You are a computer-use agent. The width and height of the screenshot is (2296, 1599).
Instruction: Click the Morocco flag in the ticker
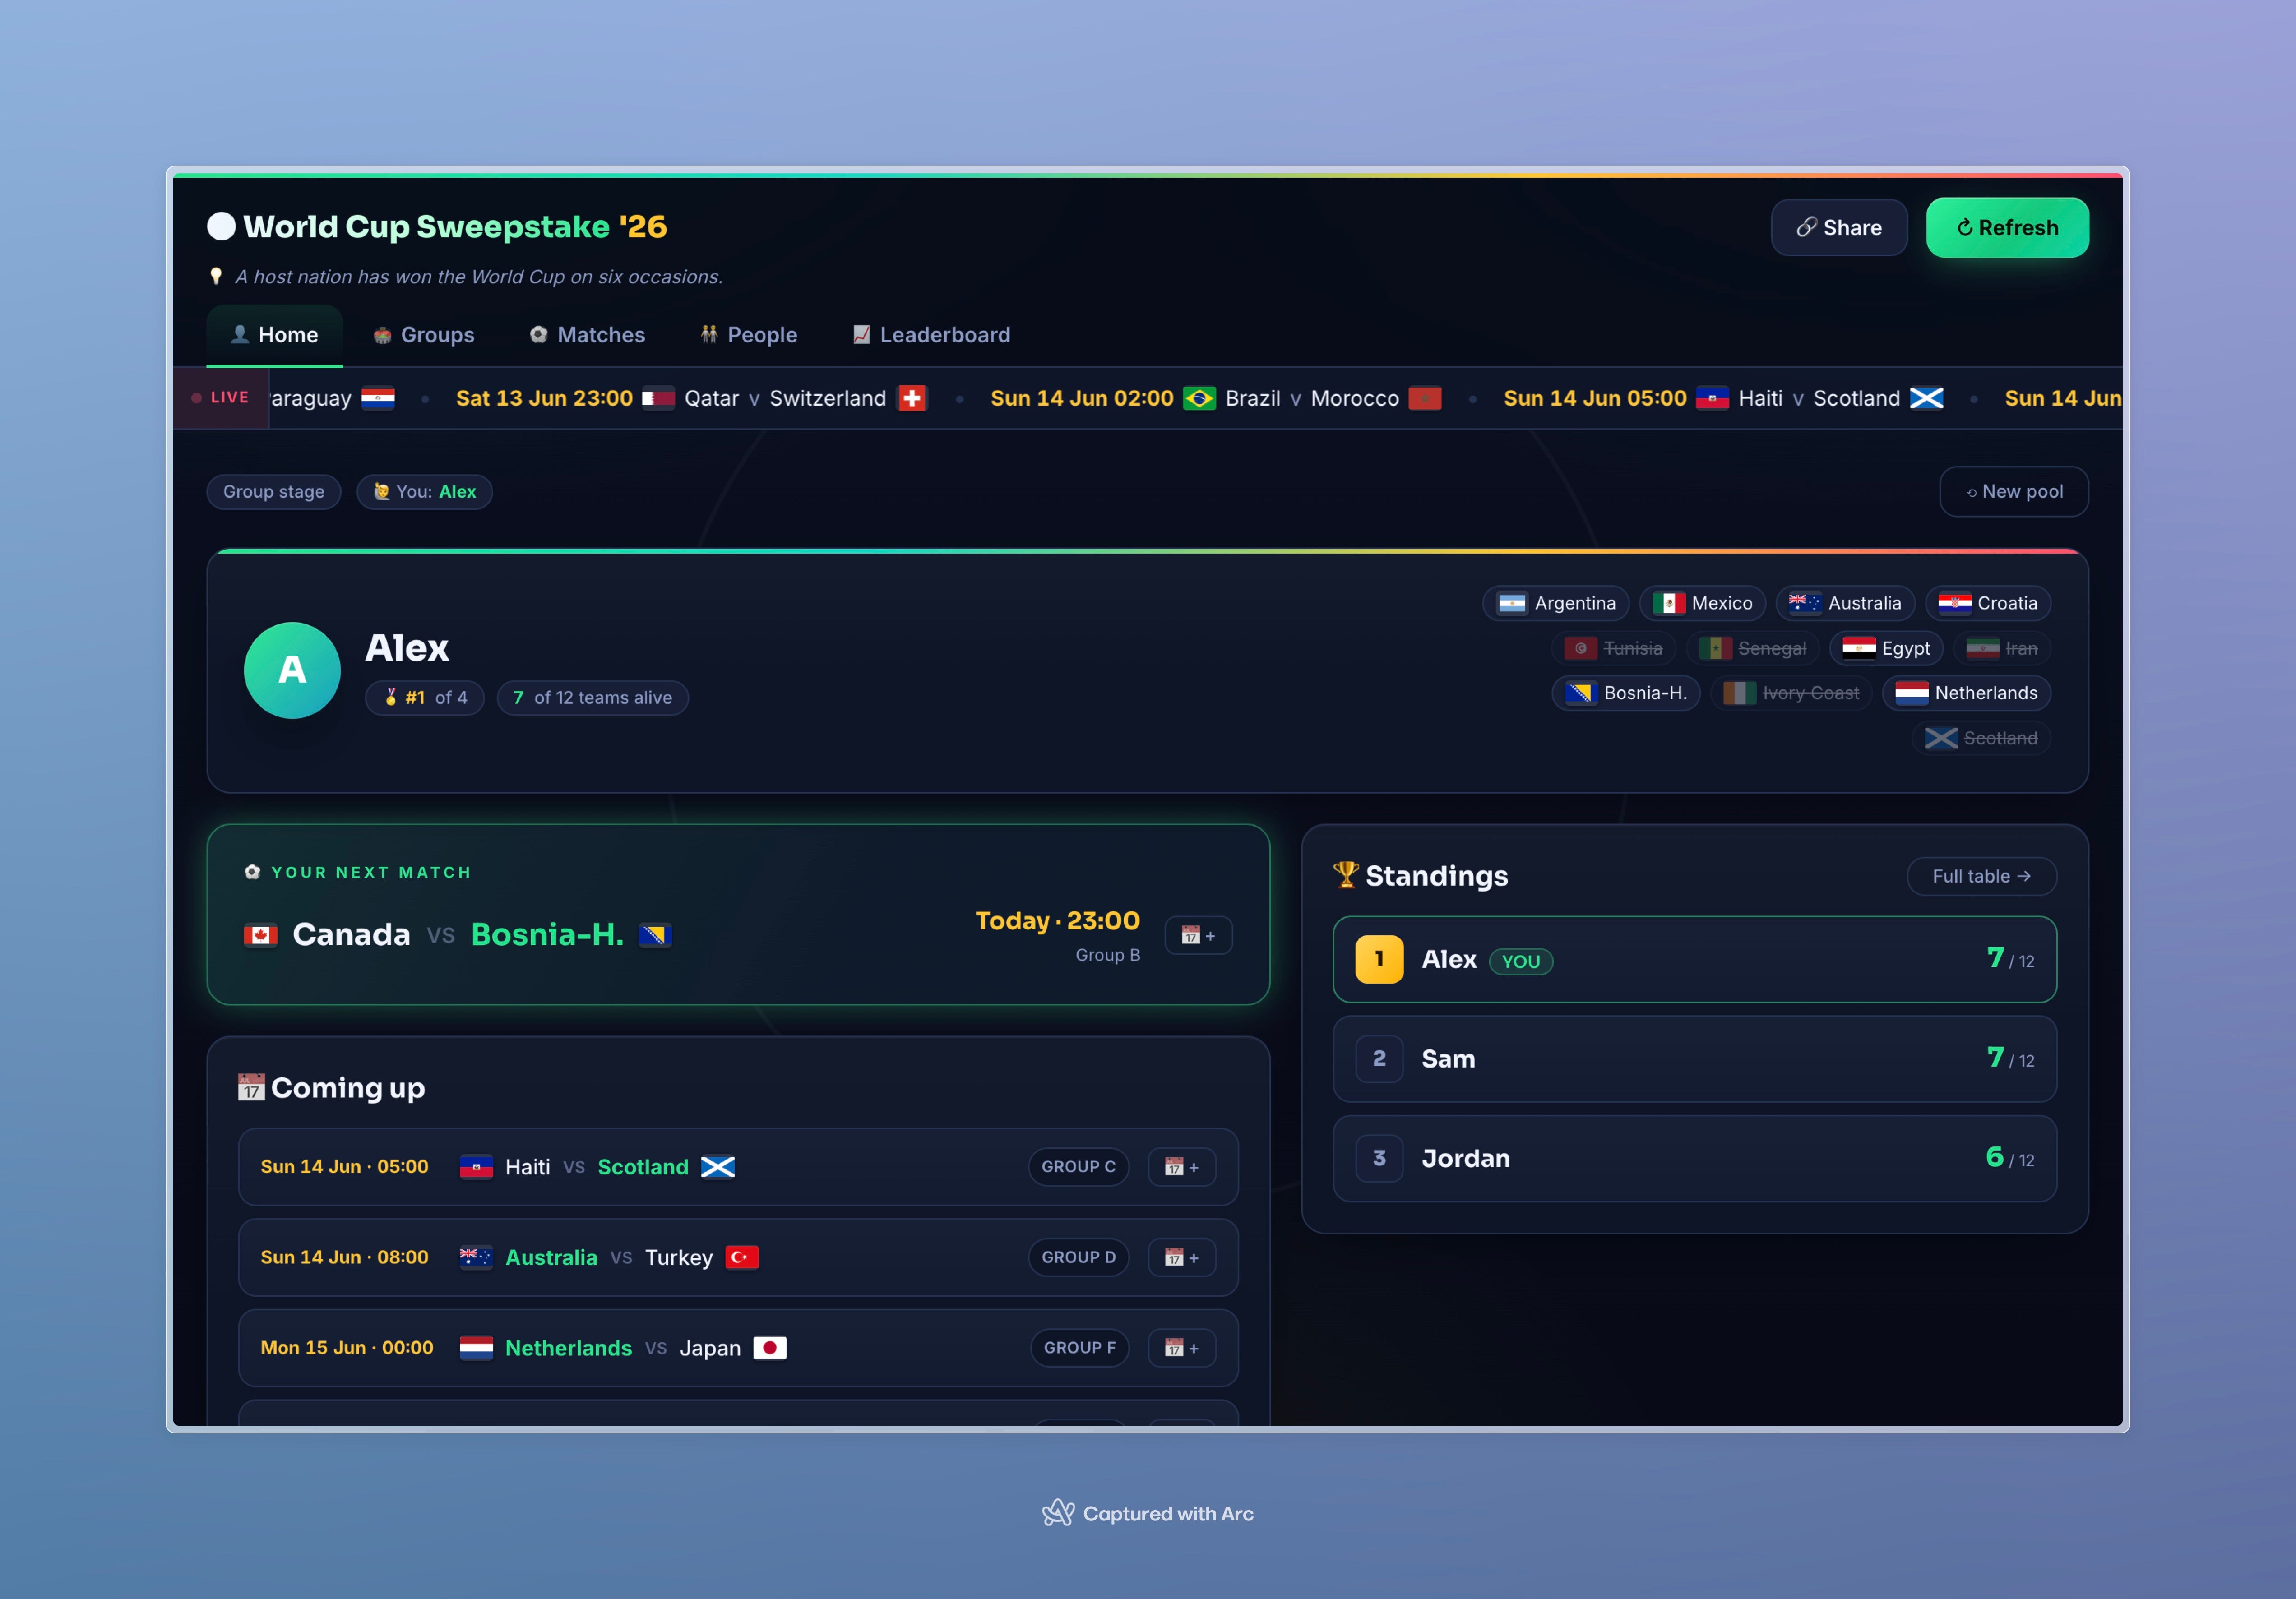pyautogui.click(x=1425, y=398)
